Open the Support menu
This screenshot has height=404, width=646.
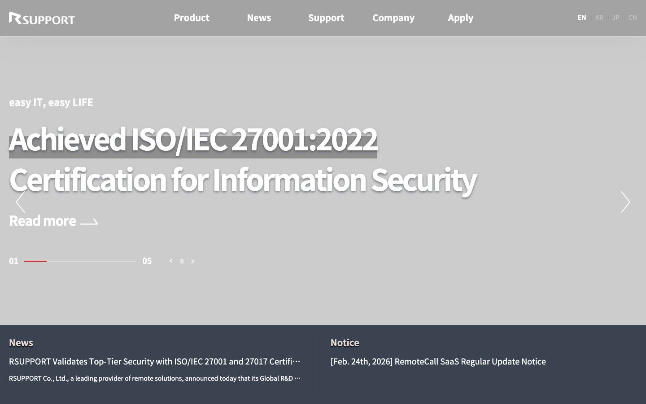[326, 18]
